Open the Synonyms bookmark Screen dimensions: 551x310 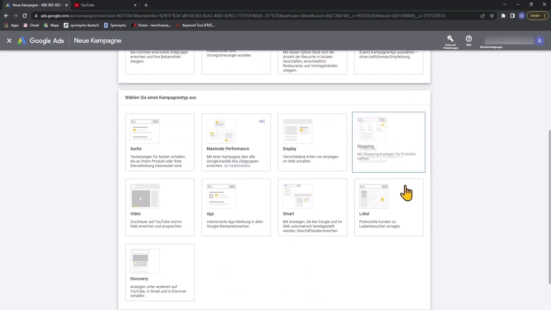coord(115,25)
